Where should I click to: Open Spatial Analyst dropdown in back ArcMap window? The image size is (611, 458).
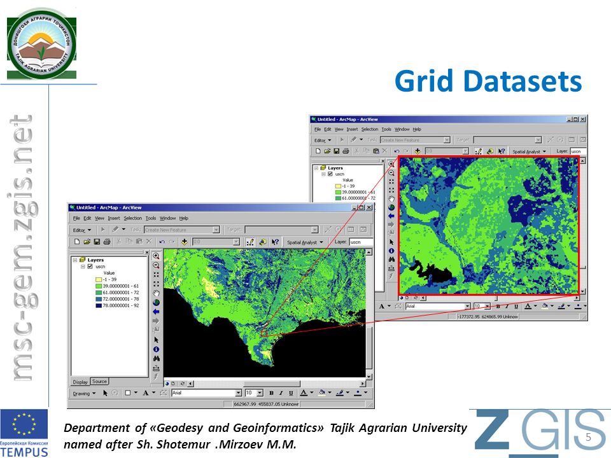(529, 151)
